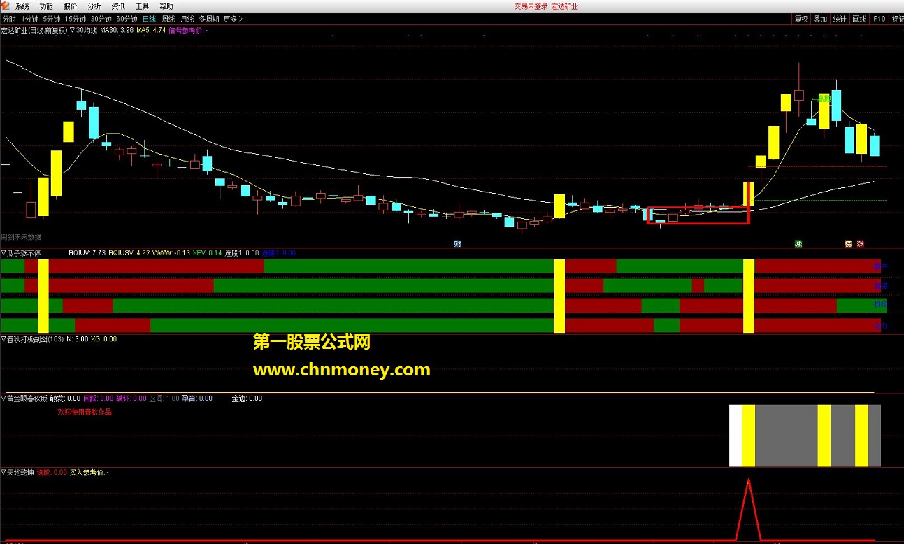The height and width of the screenshot is (544, 904).
Task: Expand the 春秋打板副图 indicator triangle
Action: click(x=3, y=338)
